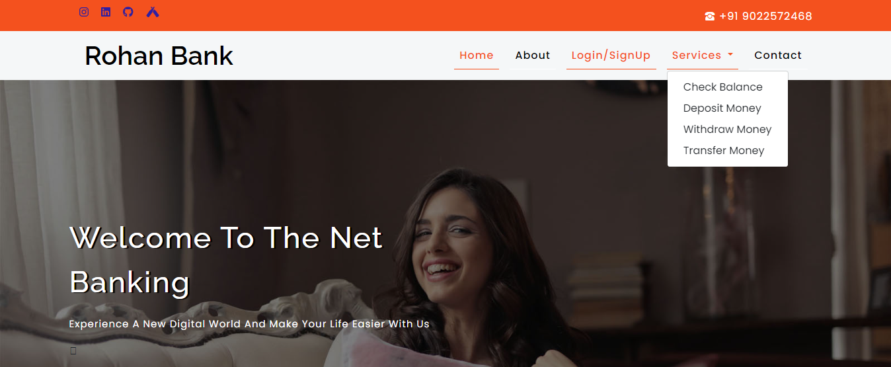This screenshot has width=891, height=367.
Task: Open the GitHub social icon
Action: [x=128, y=12]
